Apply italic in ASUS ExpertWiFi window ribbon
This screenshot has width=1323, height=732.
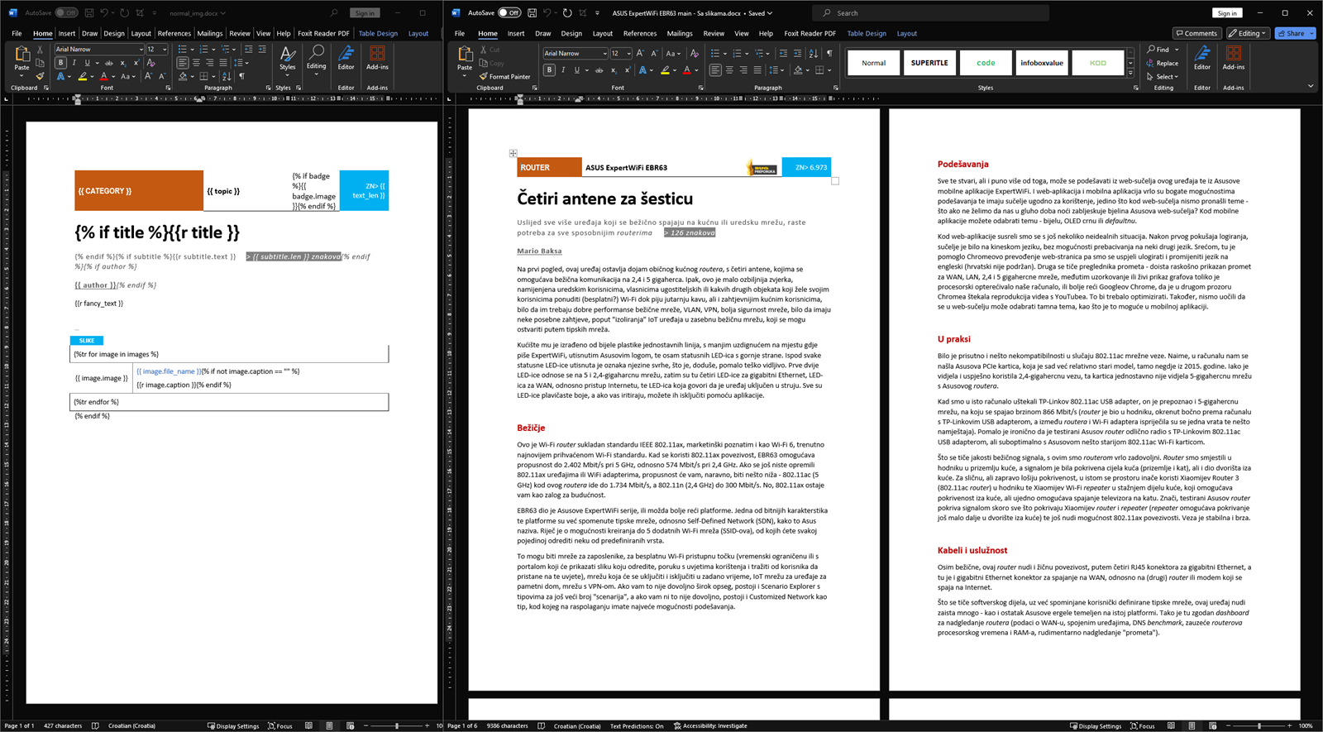564,70
